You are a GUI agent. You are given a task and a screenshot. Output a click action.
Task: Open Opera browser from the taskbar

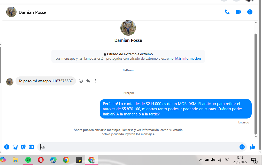click(41, 160)
